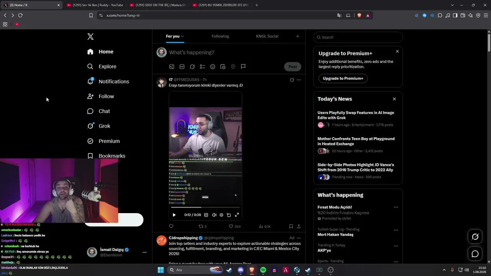Open browser extensions puzzle icon
Image resolution: width=491 pixels, height=276 pixels.
440,15
